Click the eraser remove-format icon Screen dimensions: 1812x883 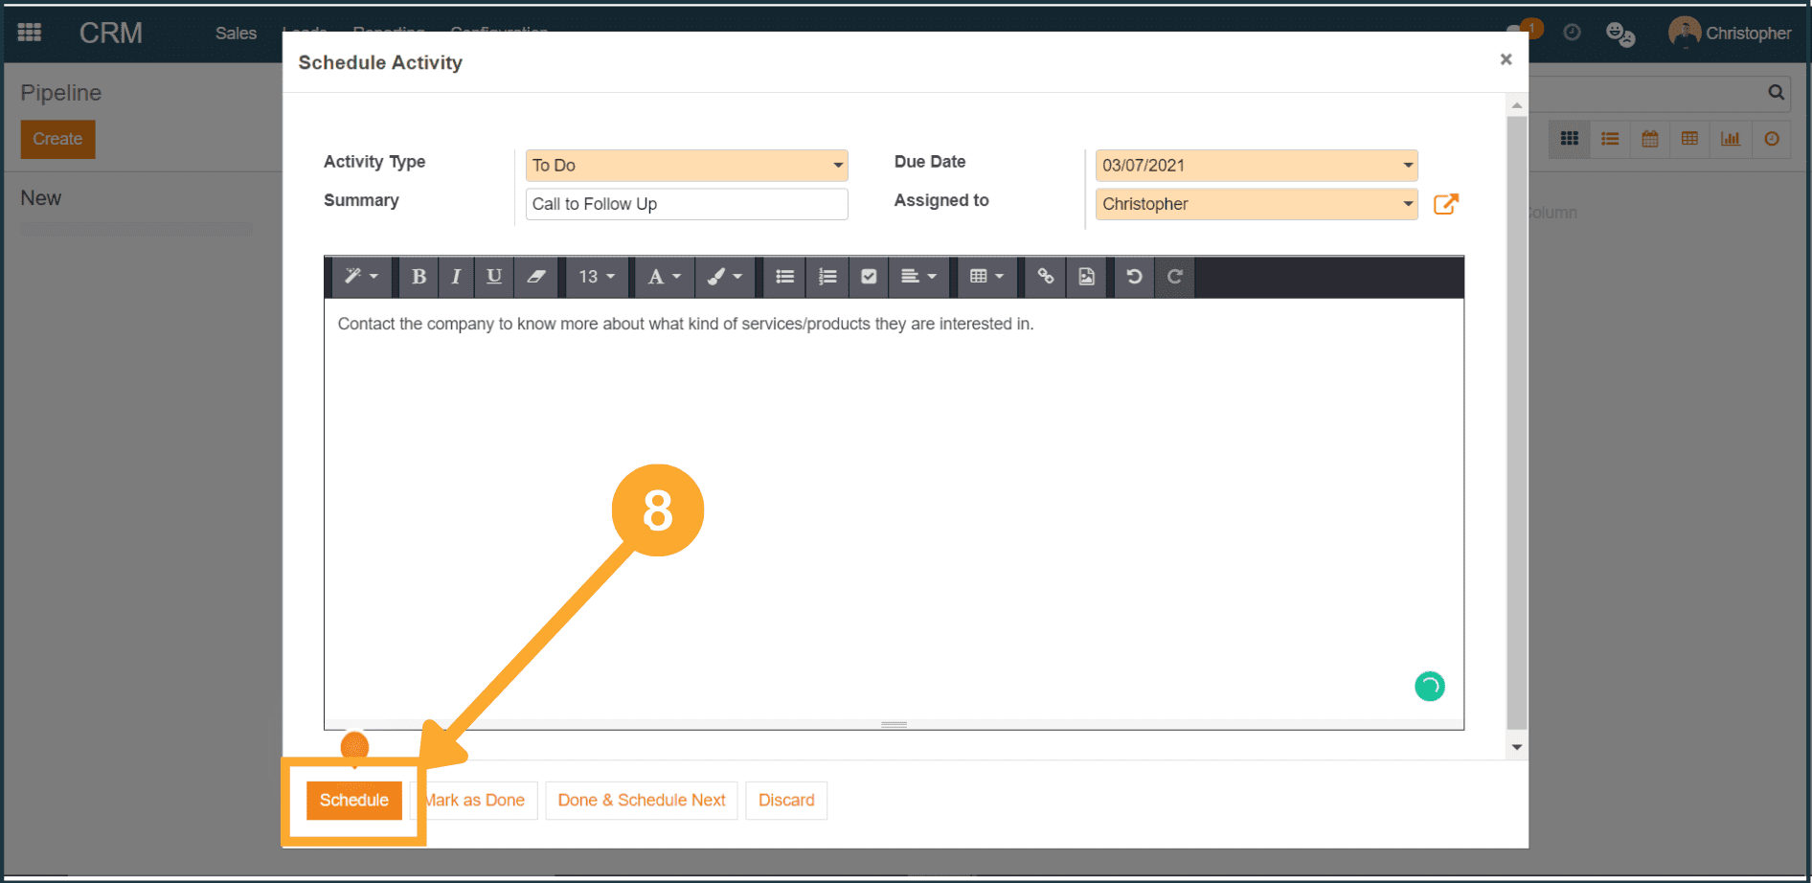(536, 277)
